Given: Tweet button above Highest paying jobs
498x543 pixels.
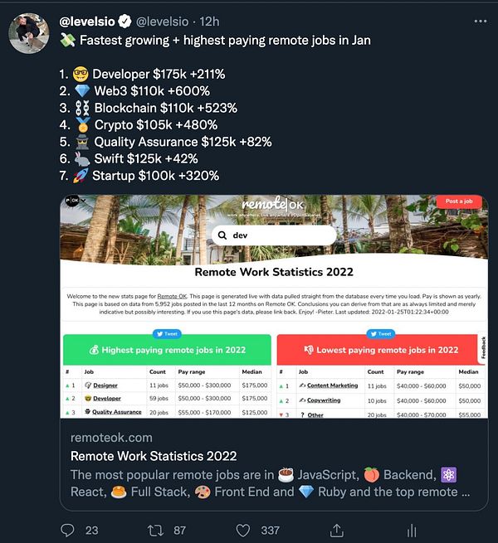Looking at the screenshot, I should (x=167, y=334).
